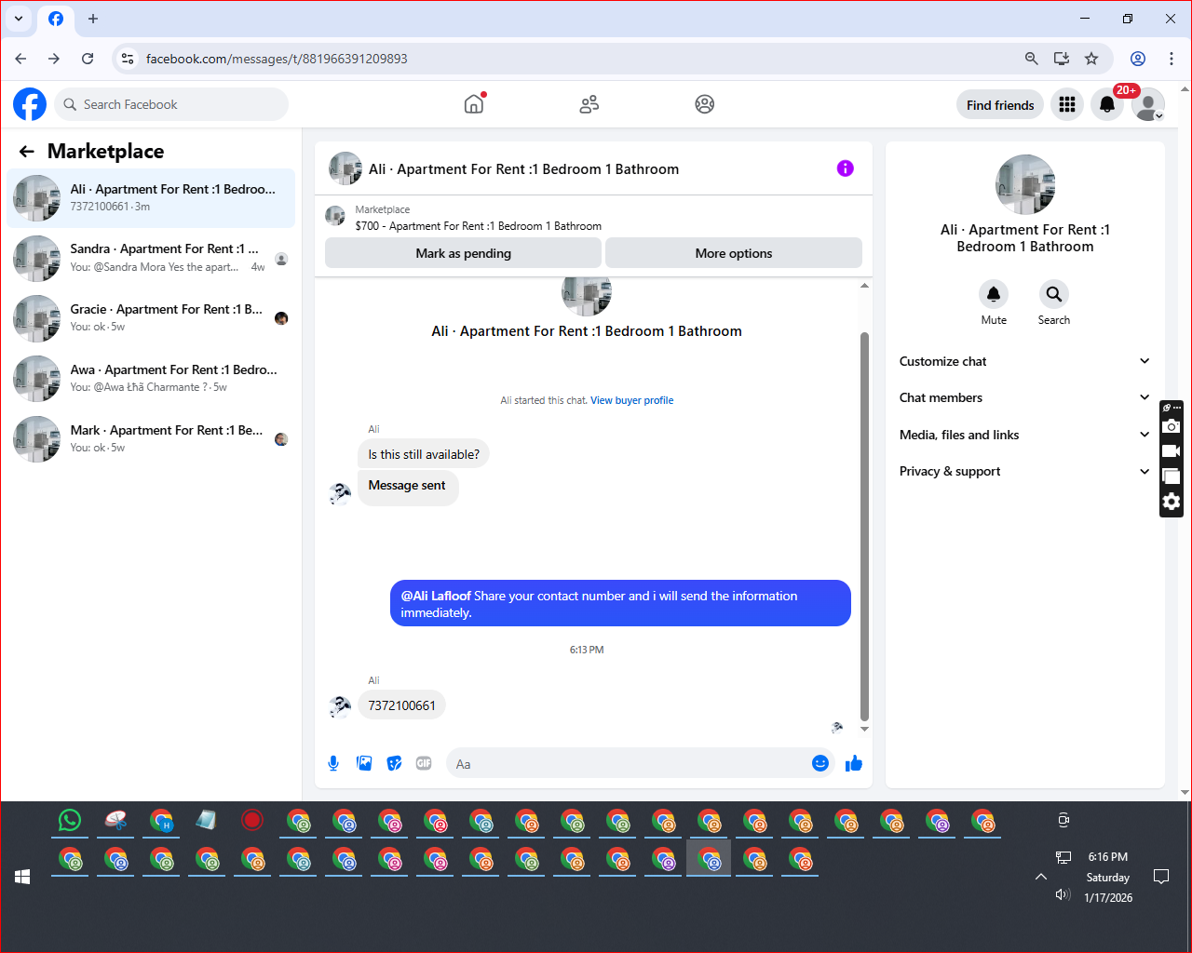The image size is (1192, 953).
Task: Send a thumbs-up like
Action: coord(854,763)
